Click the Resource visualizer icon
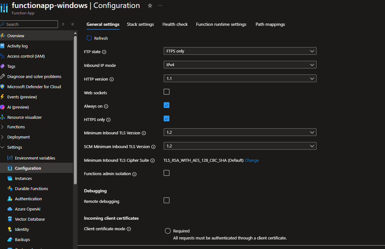The width and height of the screenshot is (385, 249). click(x=2, y=117)
